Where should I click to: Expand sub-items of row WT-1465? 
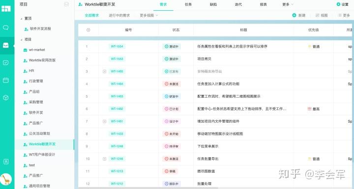click(105, 72)
